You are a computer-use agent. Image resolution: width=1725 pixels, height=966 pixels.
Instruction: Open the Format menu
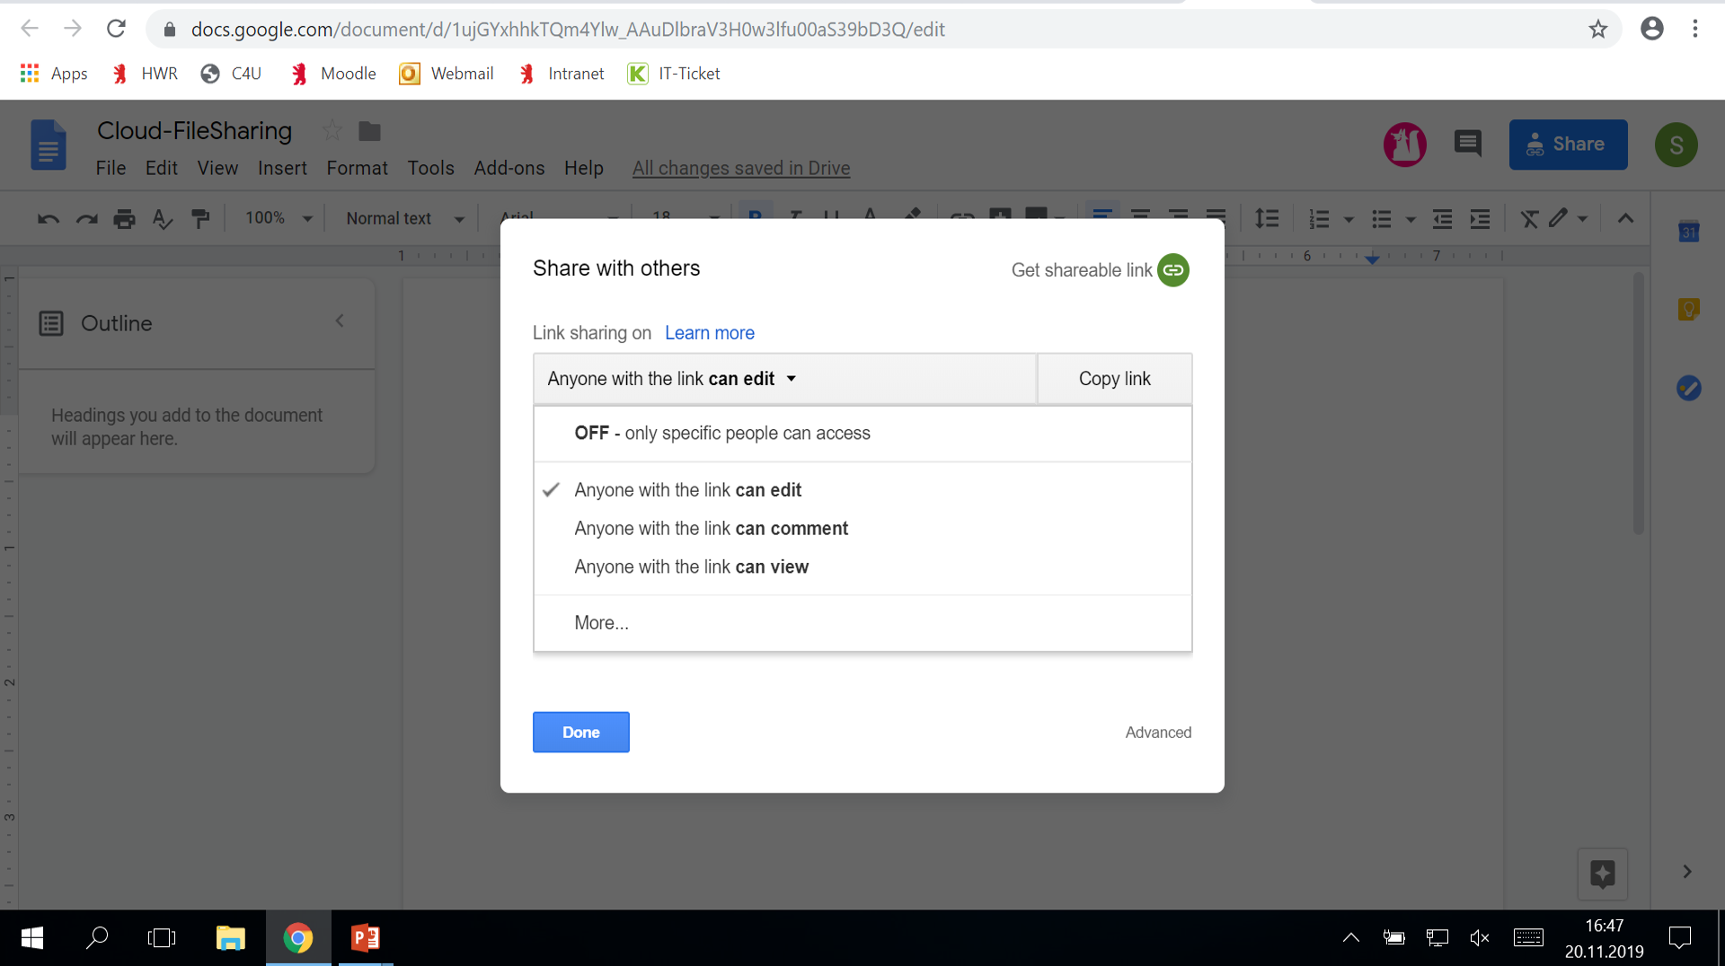pos(357,169)
